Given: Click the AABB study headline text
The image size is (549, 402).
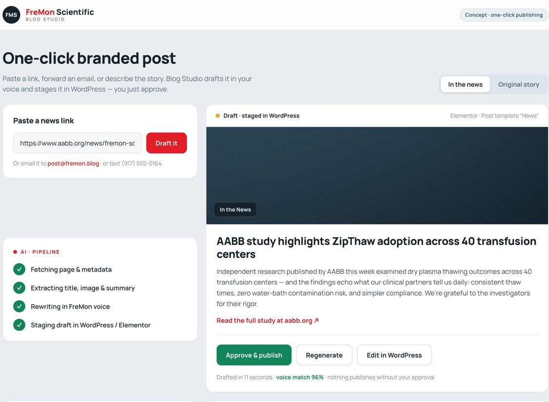Looking at the screenshot, I should pyautogui.click(x=376, y=248).
